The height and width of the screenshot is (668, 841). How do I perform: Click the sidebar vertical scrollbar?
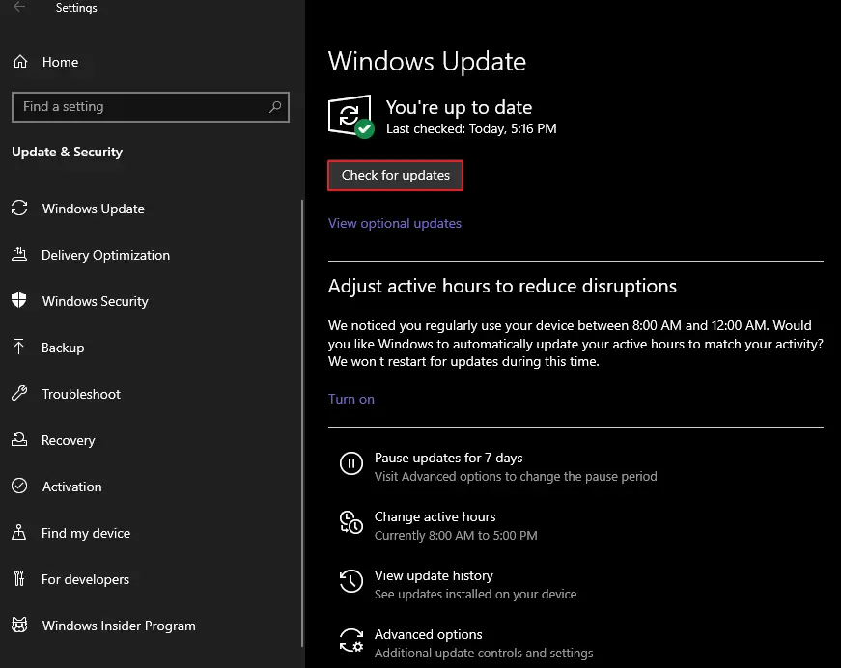302,424
